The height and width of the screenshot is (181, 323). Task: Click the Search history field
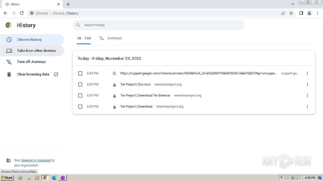coord(158,25)
